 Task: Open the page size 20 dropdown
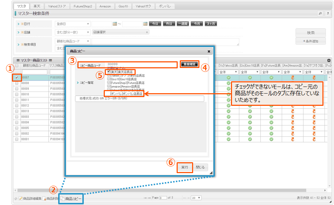196,198
